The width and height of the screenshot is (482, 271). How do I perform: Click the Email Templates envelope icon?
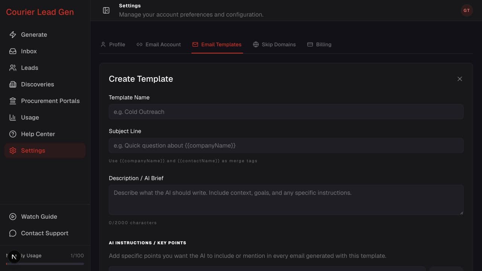tap(195, 44)
